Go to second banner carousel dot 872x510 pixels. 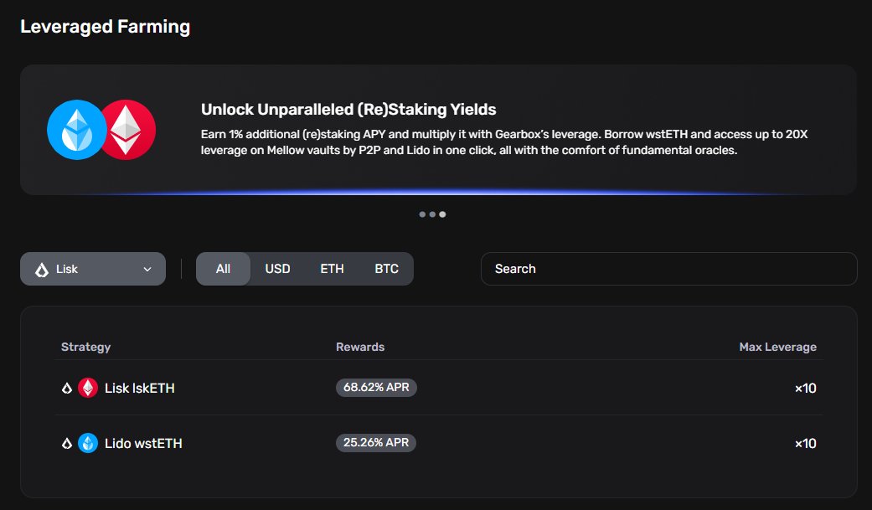click(432, 214)
